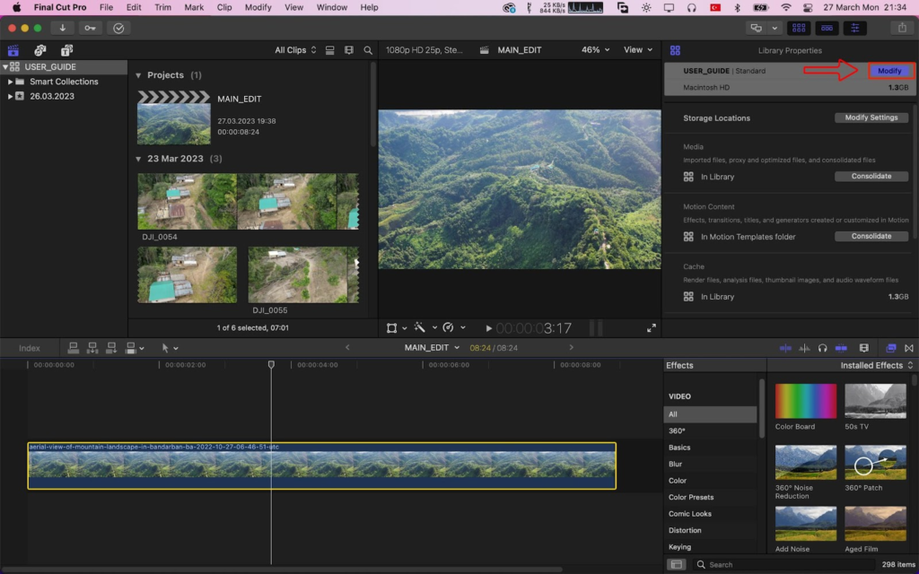Collapse the Projects section
Viewport: 919px width, 574px height.
click(138, 75)
